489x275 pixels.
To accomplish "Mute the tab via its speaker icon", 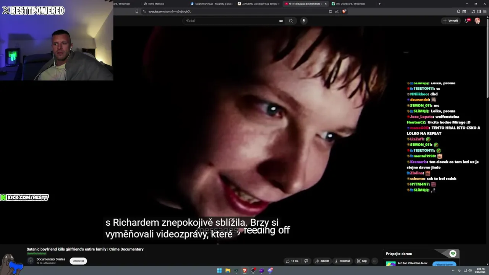I will click(x=290, y=4).
